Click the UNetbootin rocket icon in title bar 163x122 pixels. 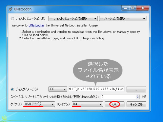[x=10, y=9]
